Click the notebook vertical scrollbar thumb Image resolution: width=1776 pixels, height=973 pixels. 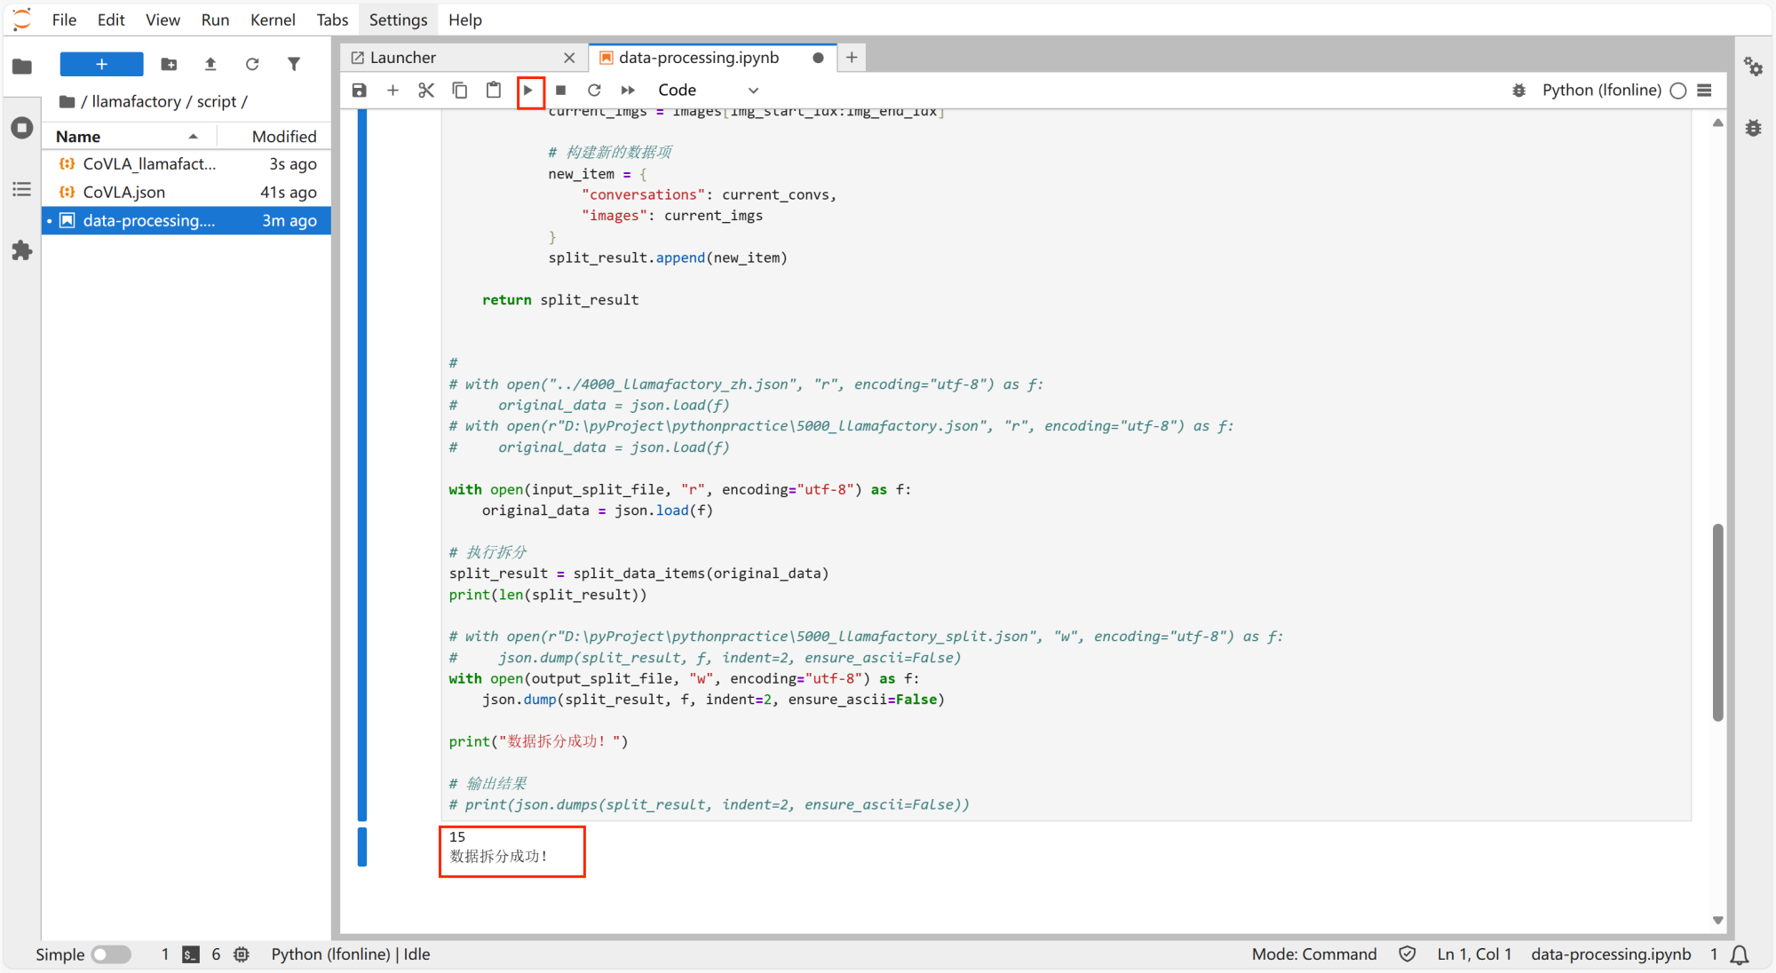1717,621
